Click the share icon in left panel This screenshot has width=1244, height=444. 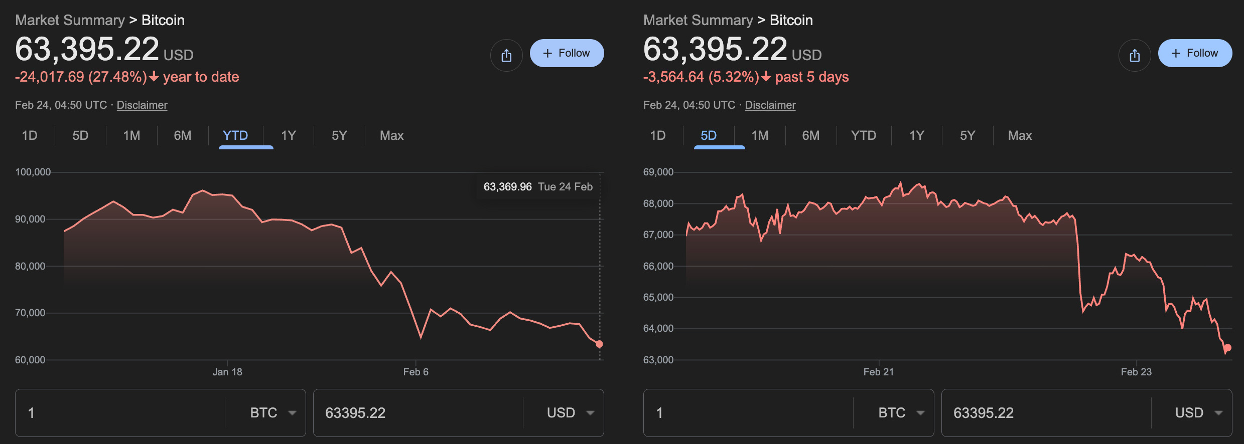pos(506,55)
